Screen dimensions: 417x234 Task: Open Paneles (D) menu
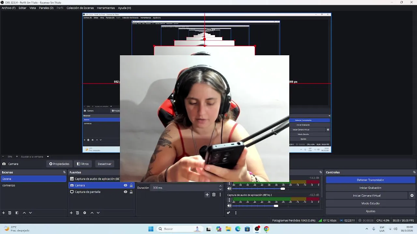46,8
